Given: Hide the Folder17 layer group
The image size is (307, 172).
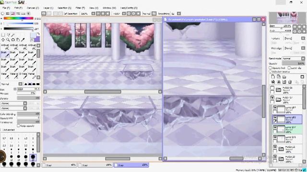Looking at the screenshot, I should (x=272, y=97).
